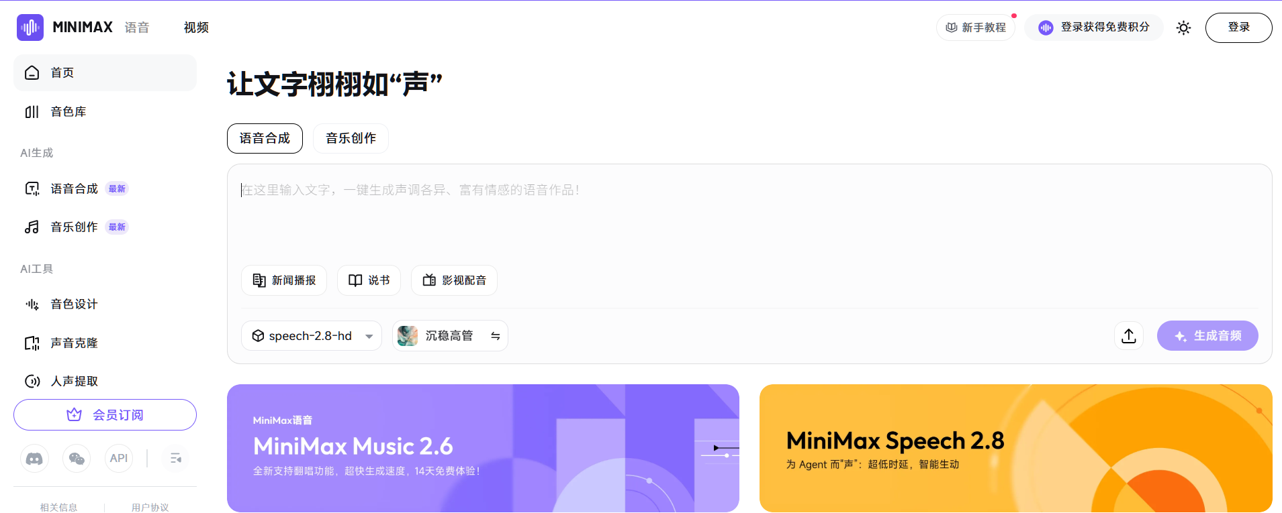Click the MINIMAX logo icon
The image size is (1282, 513).
coord(30,27)
